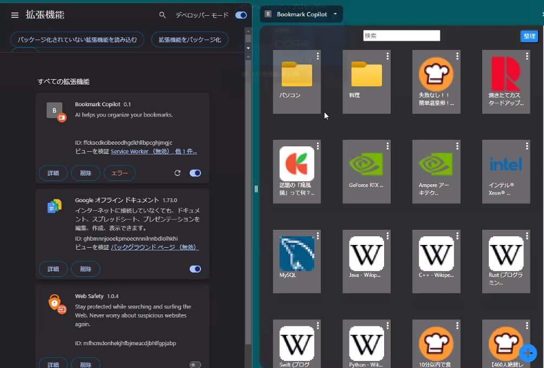
Task: Open three-dot menu on 話題の「痛風鍋」 card
Action: click(318, 146)
